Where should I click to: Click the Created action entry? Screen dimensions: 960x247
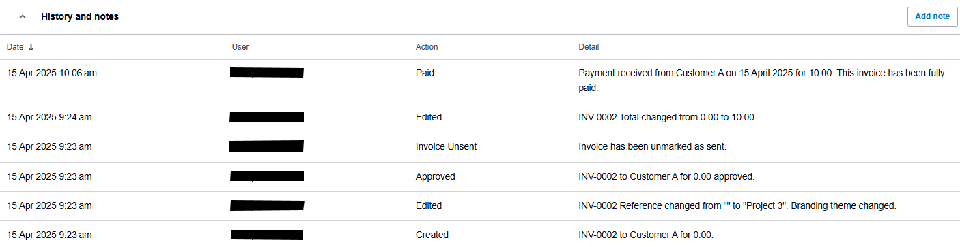[432, 235]
